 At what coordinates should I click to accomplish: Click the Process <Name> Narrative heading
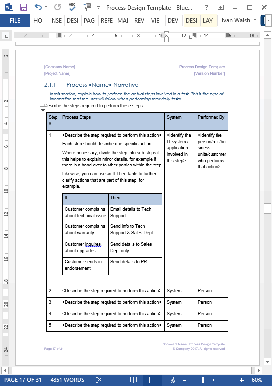103,85
